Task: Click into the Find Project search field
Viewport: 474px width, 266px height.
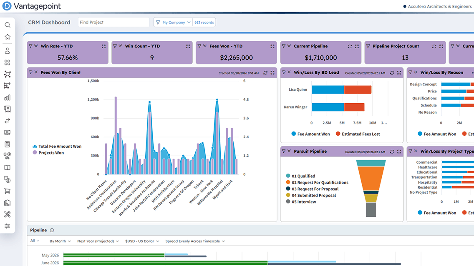Action: pos(113,22)
